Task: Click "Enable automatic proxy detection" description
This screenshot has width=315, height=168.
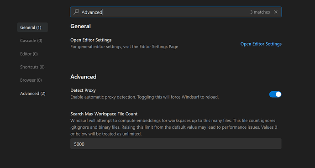Action: pyautogui.click(x=144, y=97)
